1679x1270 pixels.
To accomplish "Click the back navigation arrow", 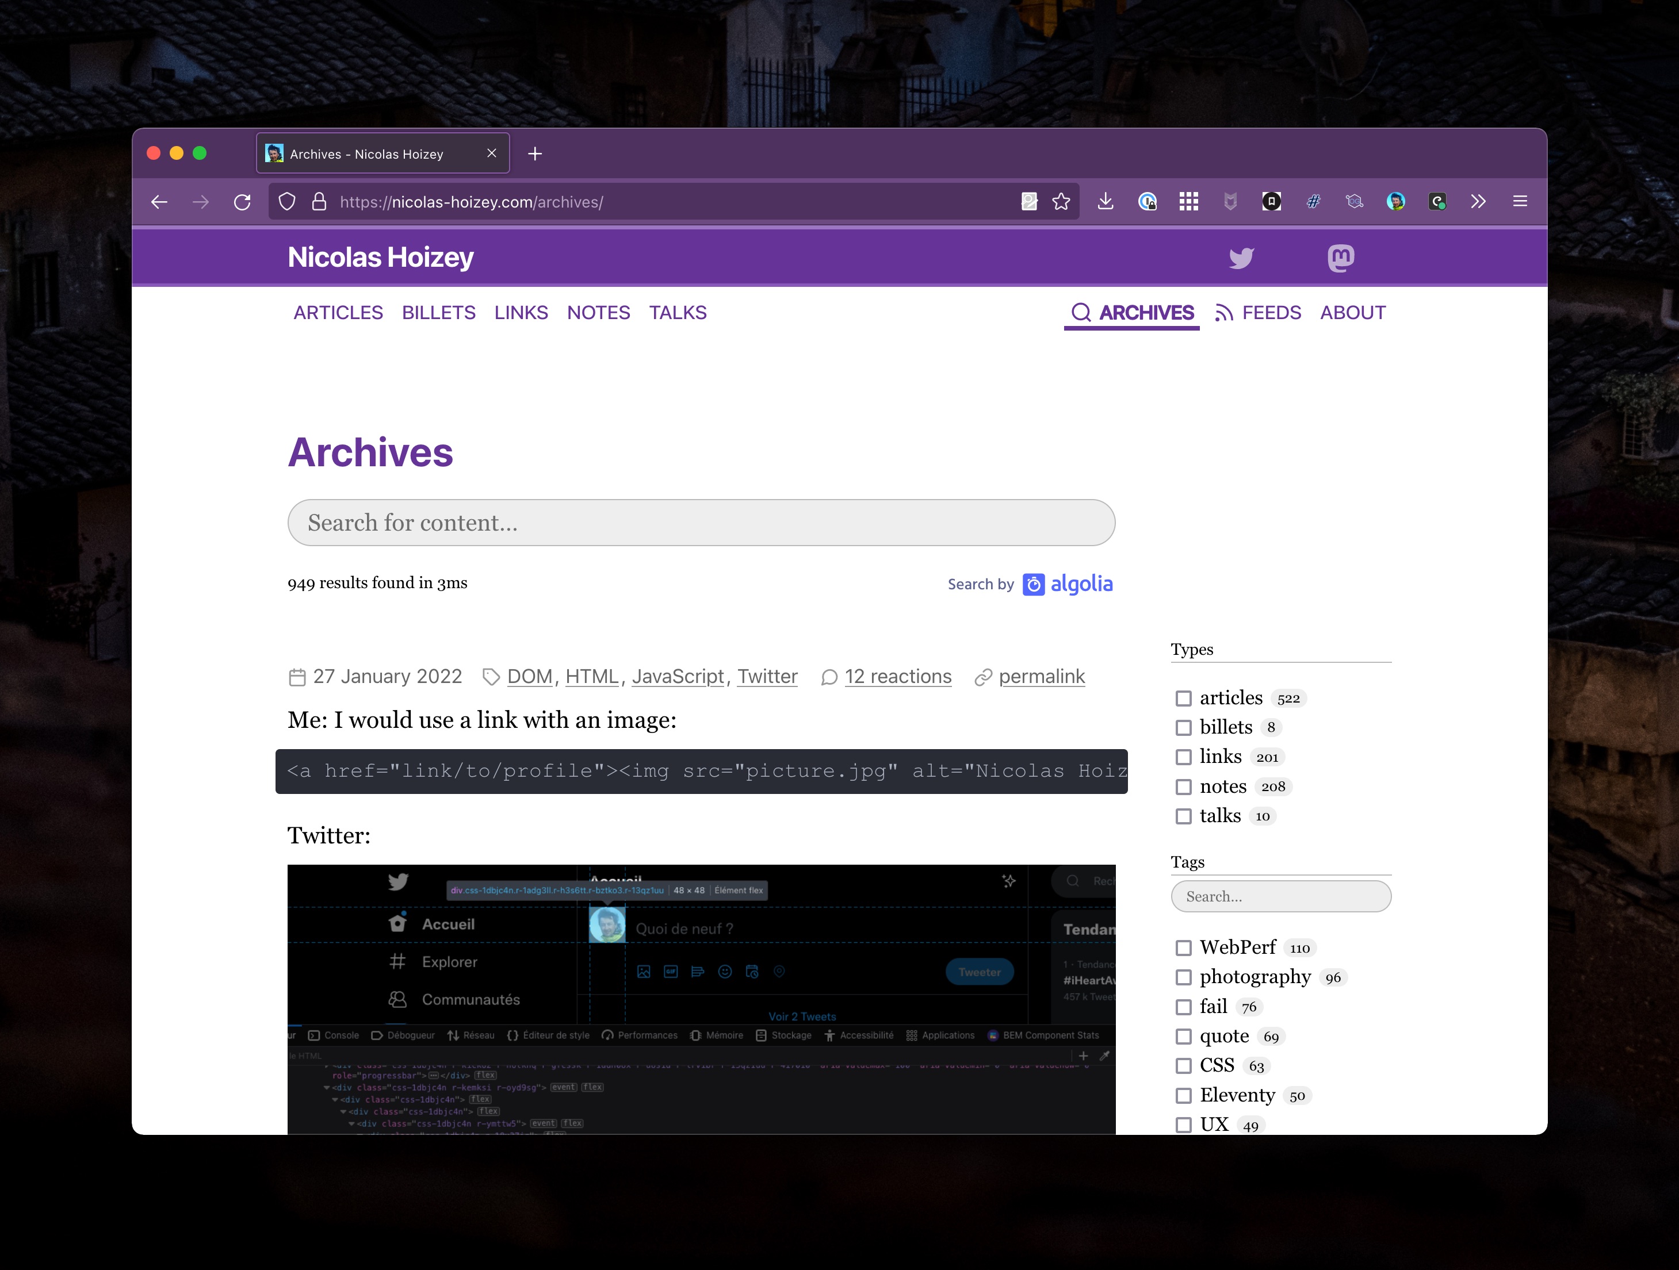I will coord(159,201).
